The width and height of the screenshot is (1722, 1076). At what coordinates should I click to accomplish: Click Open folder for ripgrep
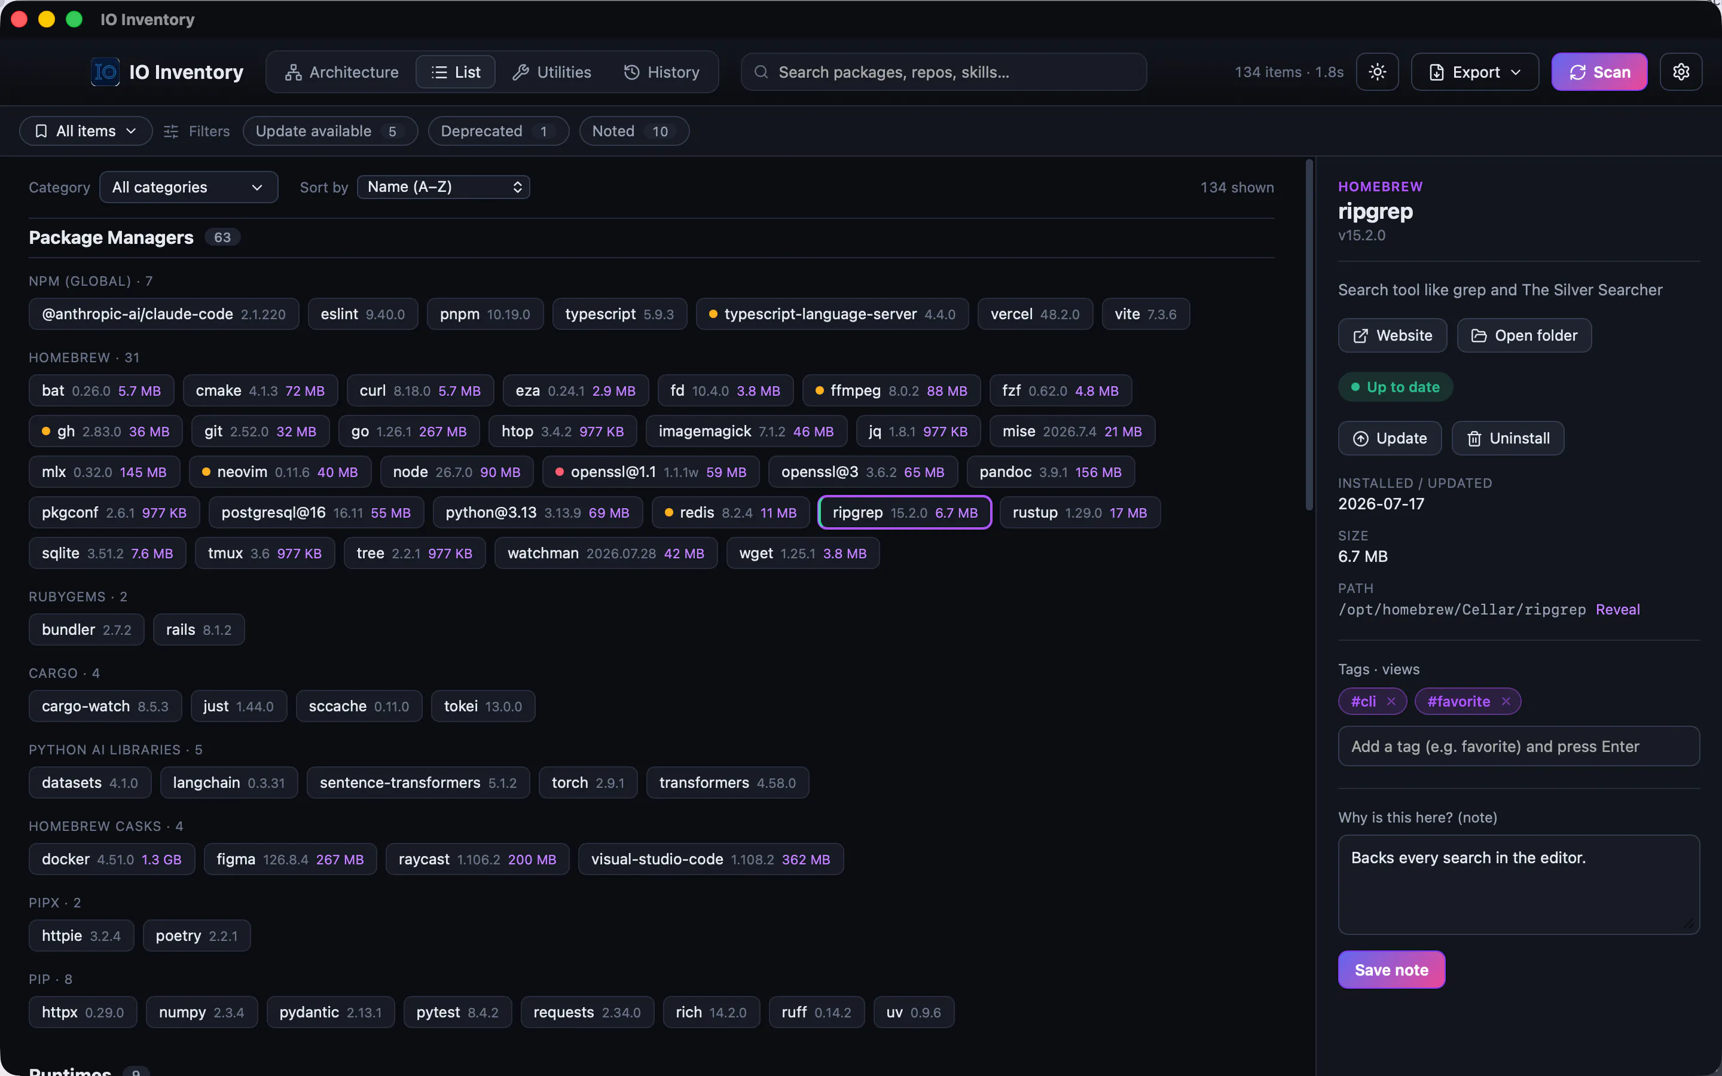[1524, 335]
